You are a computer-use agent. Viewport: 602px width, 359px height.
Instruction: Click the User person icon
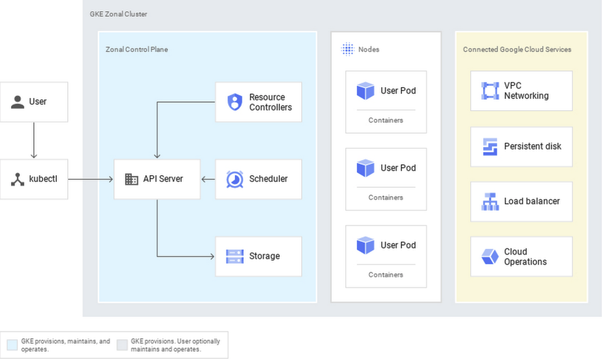pyautogui.click(x=17, y=102)
